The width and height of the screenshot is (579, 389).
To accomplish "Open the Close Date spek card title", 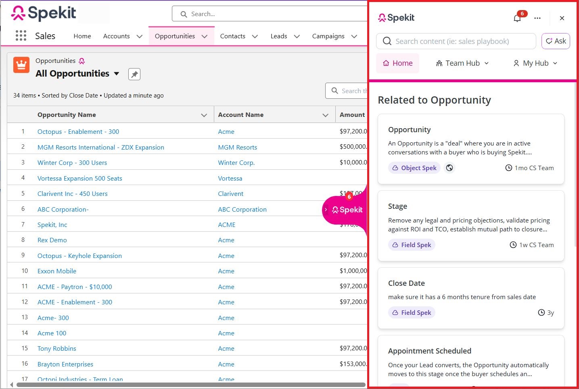I will pos(406,283).
